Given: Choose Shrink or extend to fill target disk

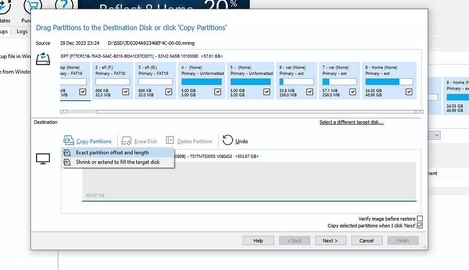Looking at the screenshot, I should click(x=118, y=162).
